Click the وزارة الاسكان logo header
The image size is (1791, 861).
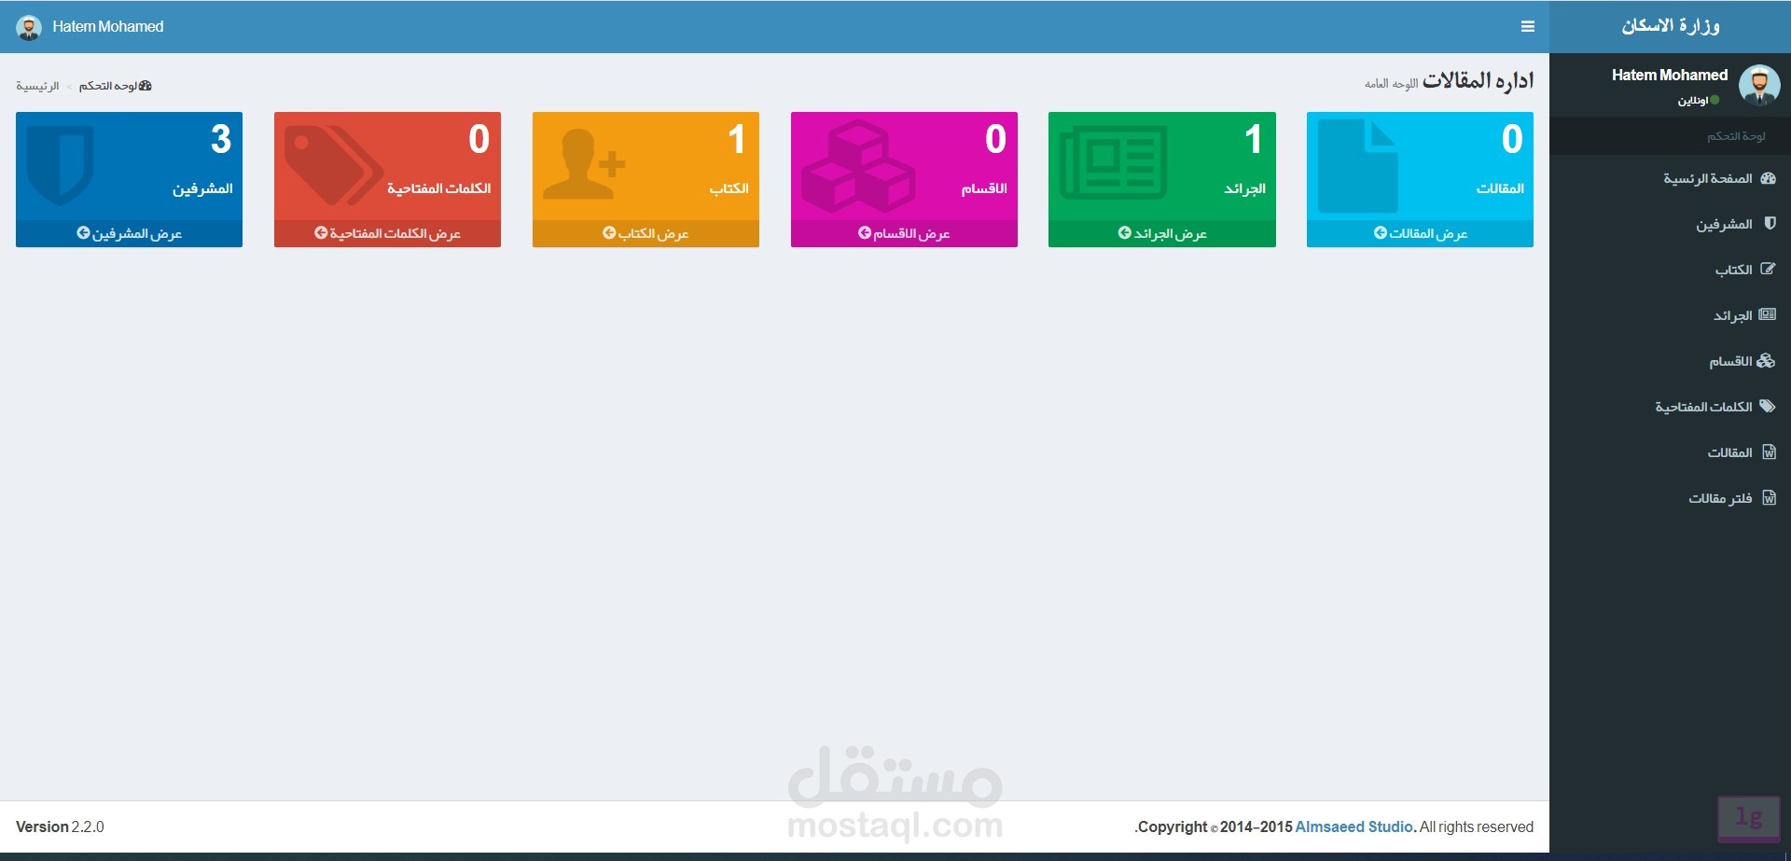click(1670, 26)
